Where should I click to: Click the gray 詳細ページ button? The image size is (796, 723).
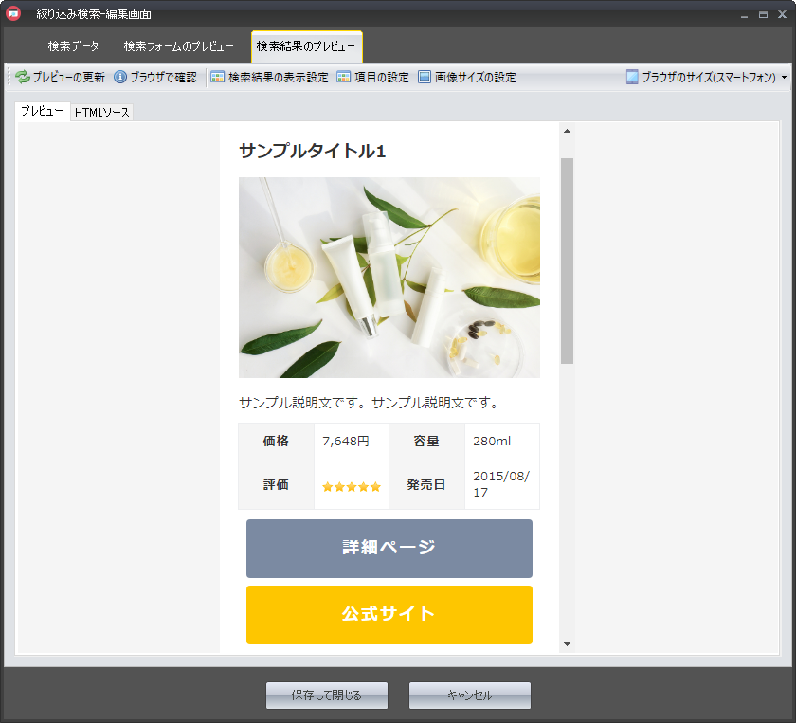(x=389, y=548)
